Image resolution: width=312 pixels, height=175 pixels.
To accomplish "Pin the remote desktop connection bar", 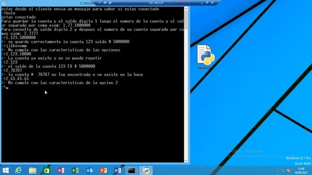I will click(105, 3).
